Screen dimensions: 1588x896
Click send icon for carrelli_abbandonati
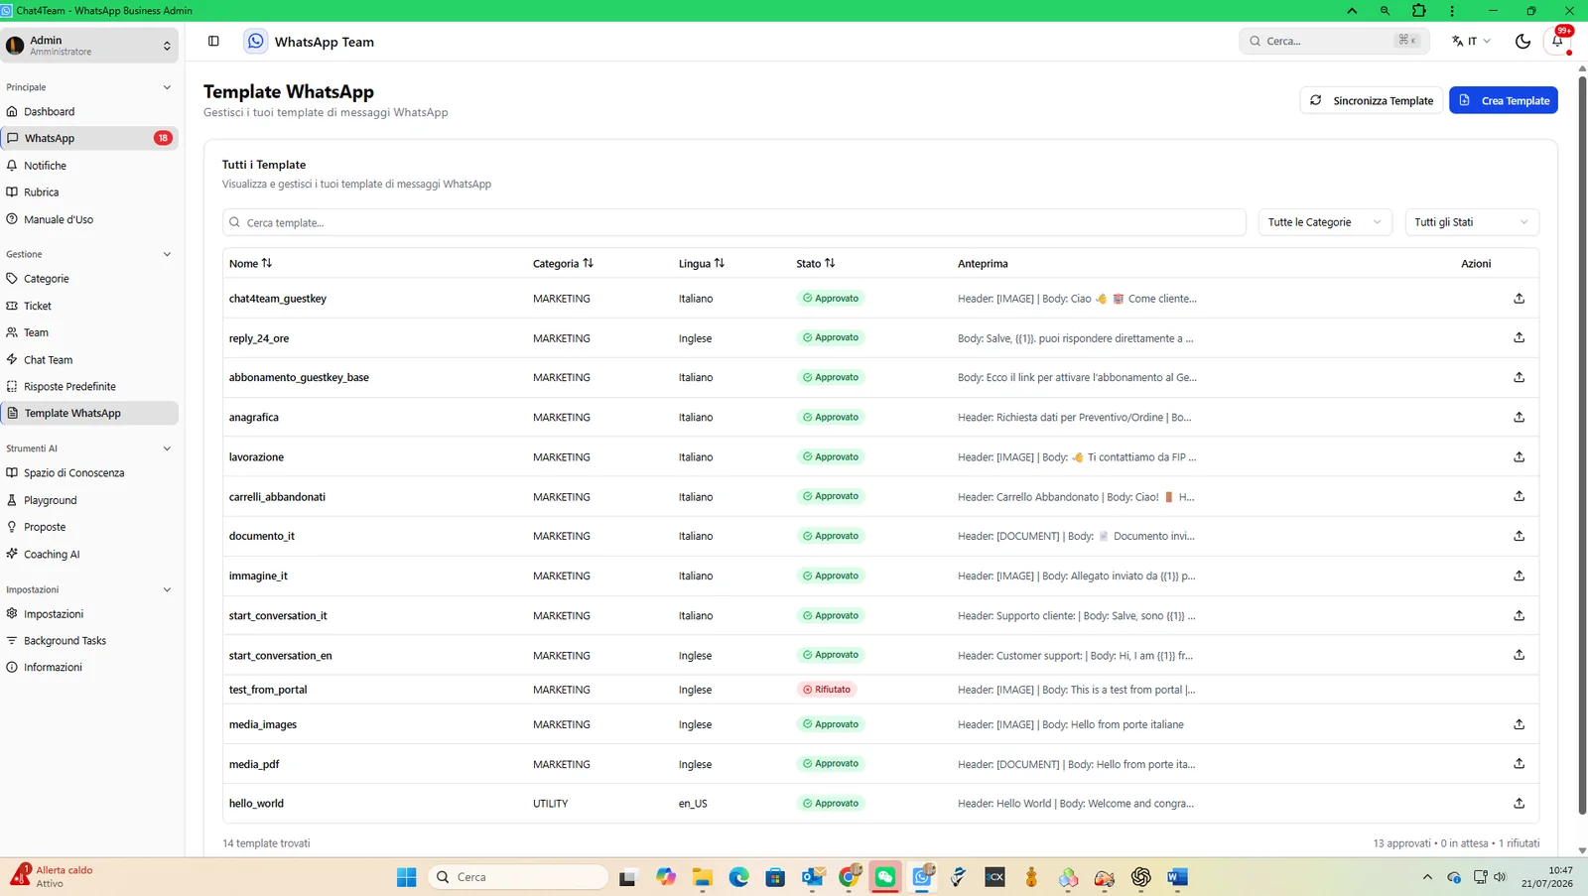click(1519, 496)
